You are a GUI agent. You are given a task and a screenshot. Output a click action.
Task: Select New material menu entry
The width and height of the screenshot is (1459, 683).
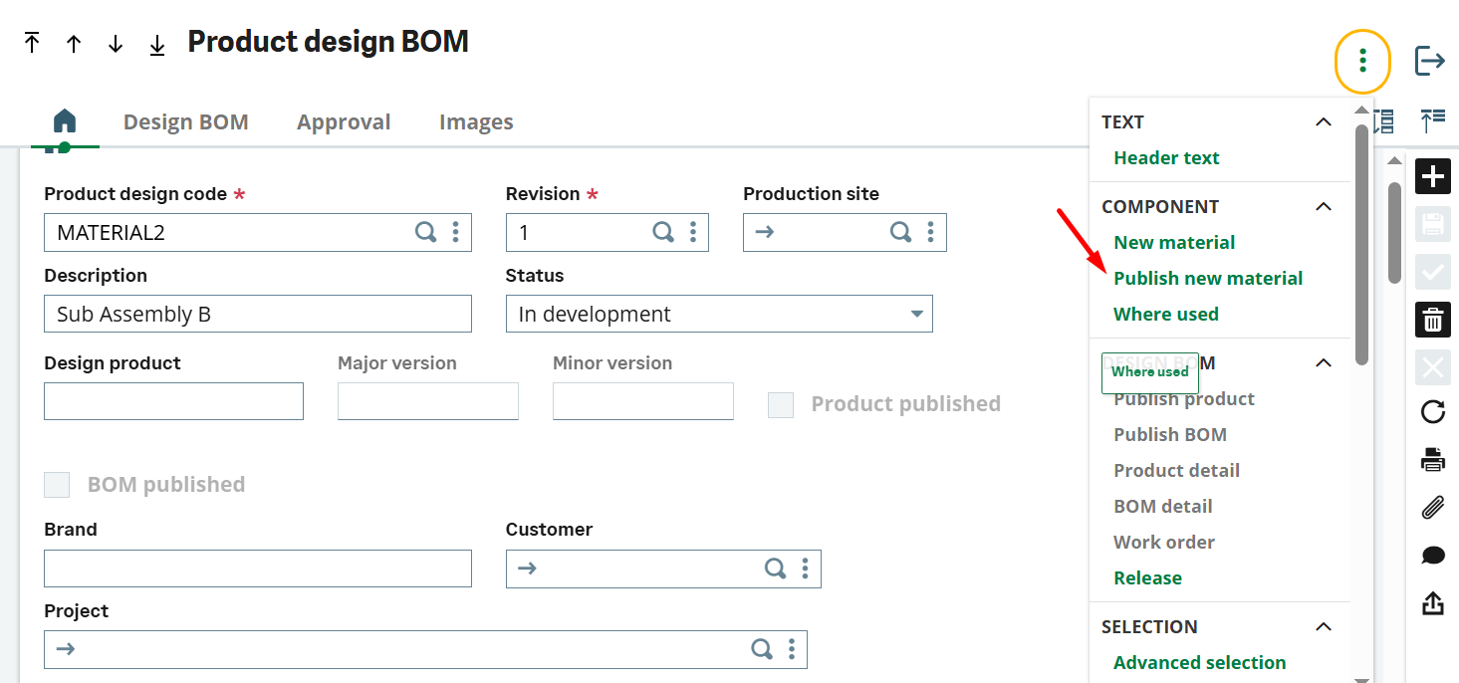click(1174, 243)
